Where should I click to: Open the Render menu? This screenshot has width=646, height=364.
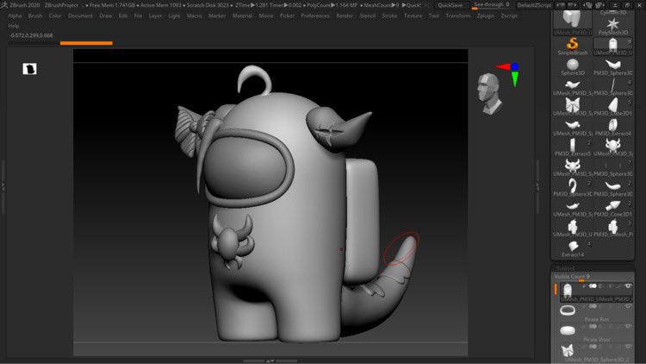click(345, 16)
